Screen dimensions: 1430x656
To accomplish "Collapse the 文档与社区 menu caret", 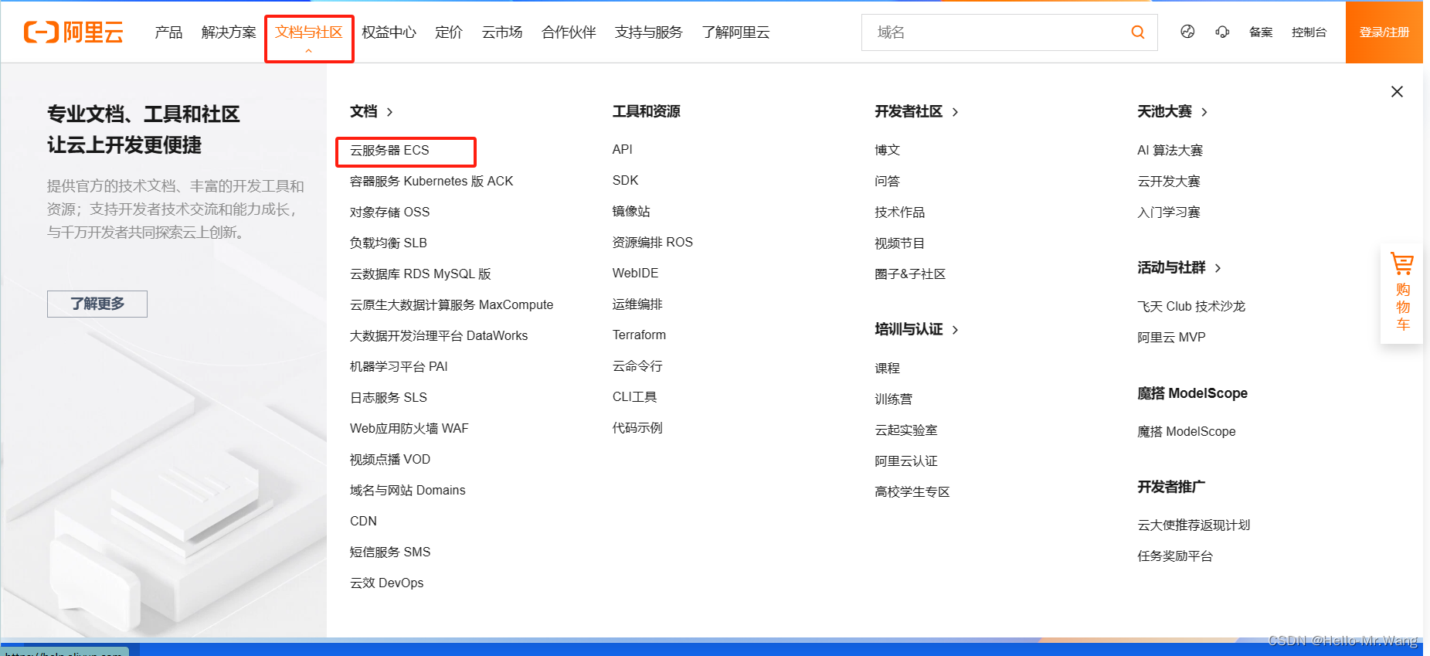I will [308, 51].
